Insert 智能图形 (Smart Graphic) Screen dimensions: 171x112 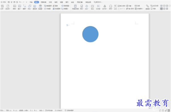(x=48, y=6)
